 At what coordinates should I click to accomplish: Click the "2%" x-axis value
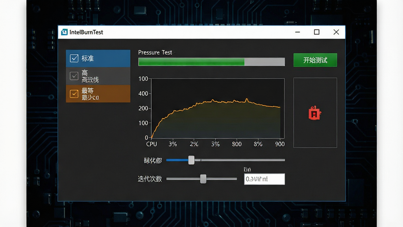click(x=194, y=144)
